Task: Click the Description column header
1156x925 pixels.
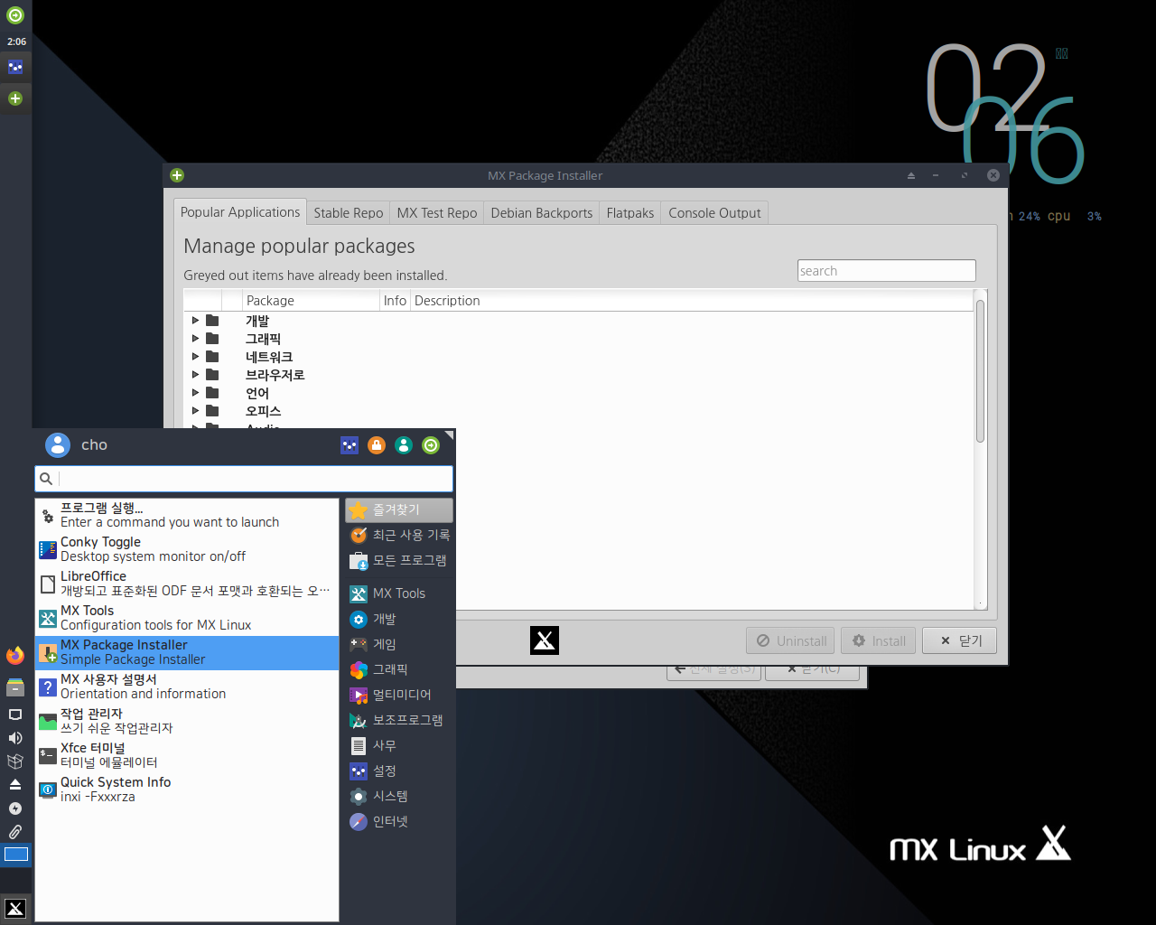Action: (692, 301)
